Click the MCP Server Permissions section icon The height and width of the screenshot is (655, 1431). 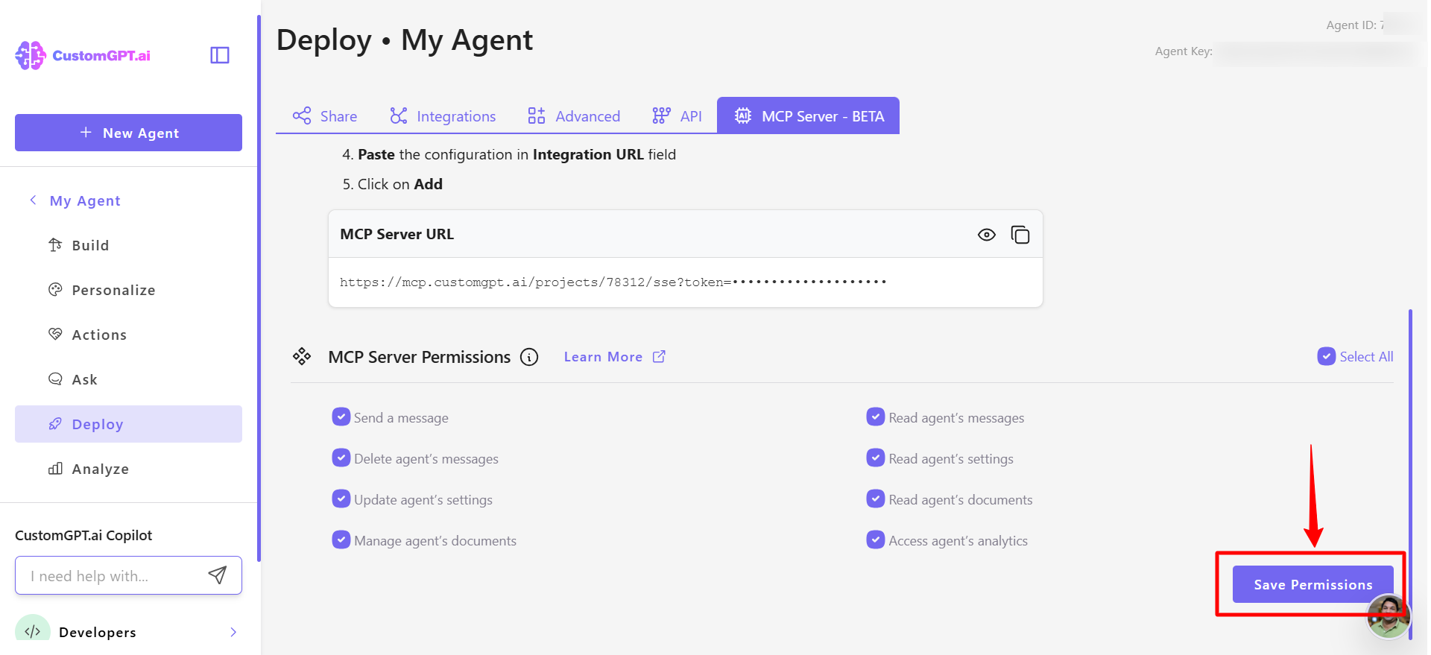[x=302, y=356]
